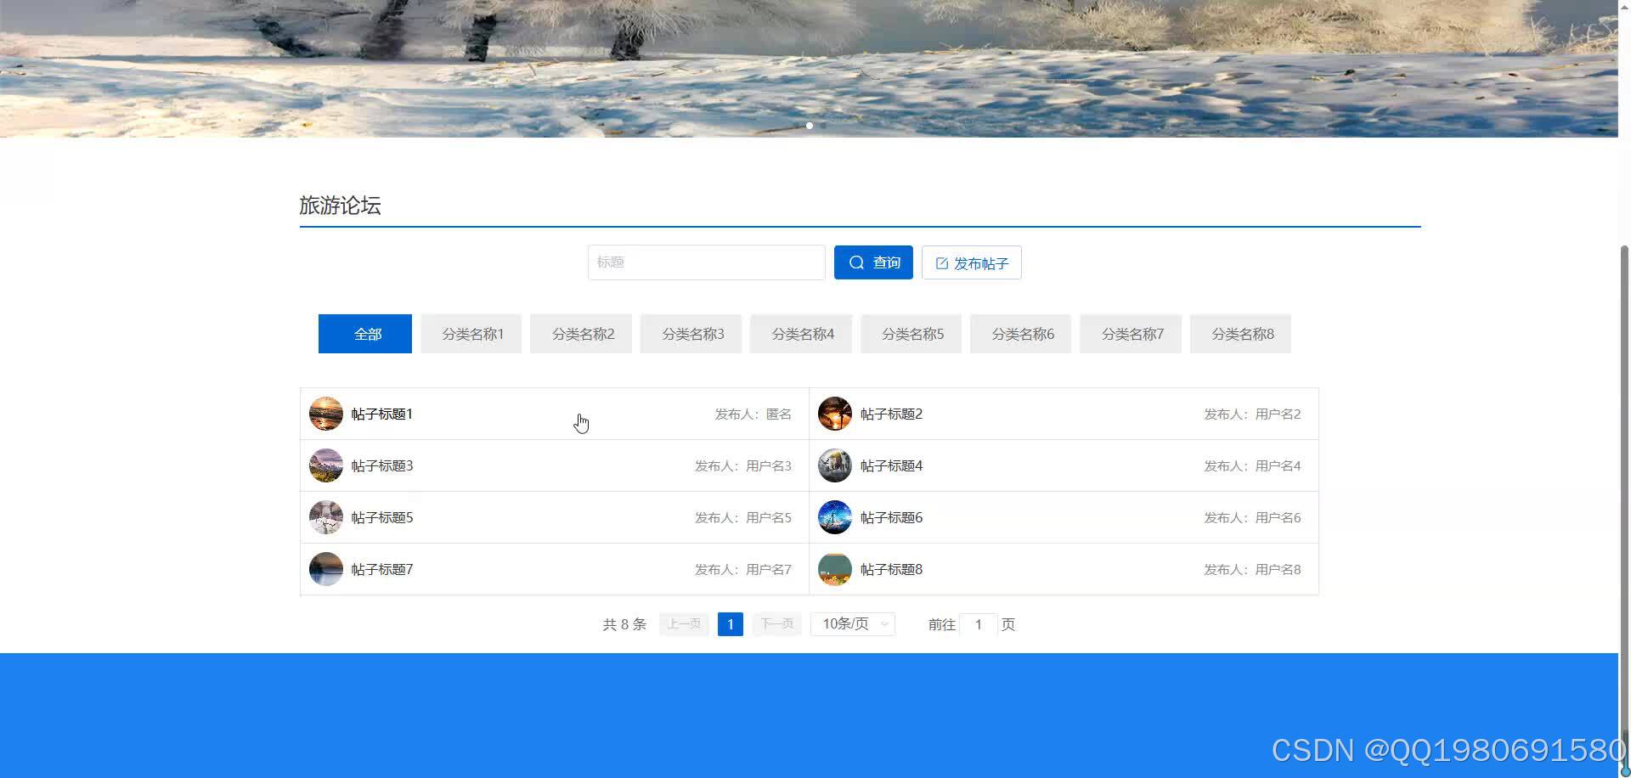
Task: Select the 分类名称5 tab
Action: pos(911,333)
